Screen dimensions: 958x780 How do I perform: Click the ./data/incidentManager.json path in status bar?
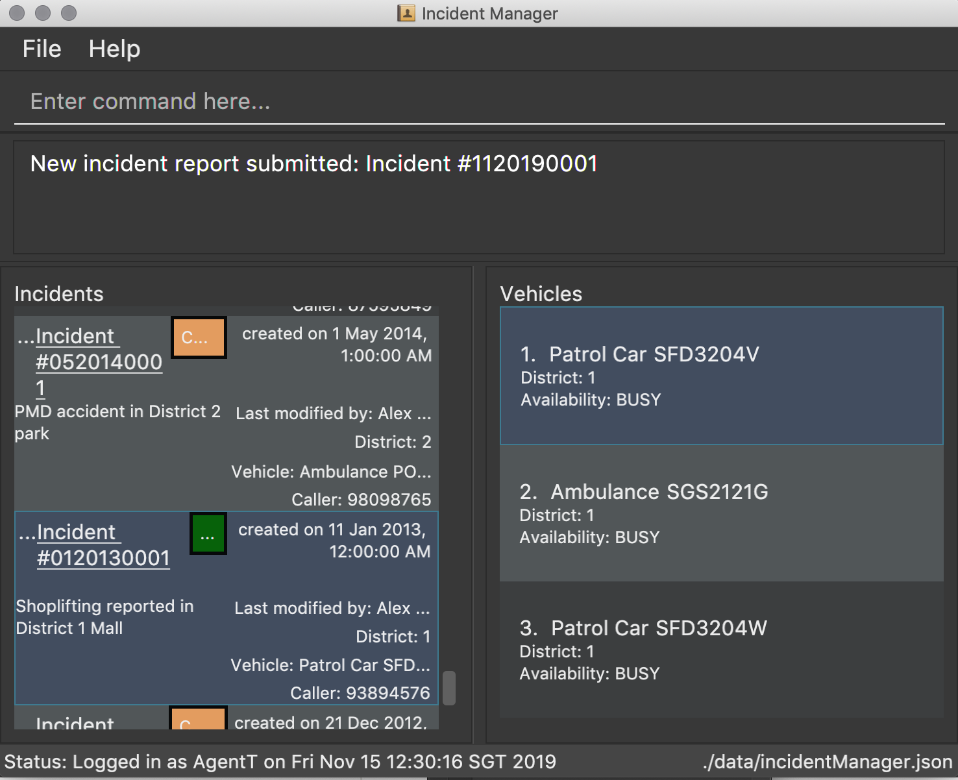(x=828, y=762)
